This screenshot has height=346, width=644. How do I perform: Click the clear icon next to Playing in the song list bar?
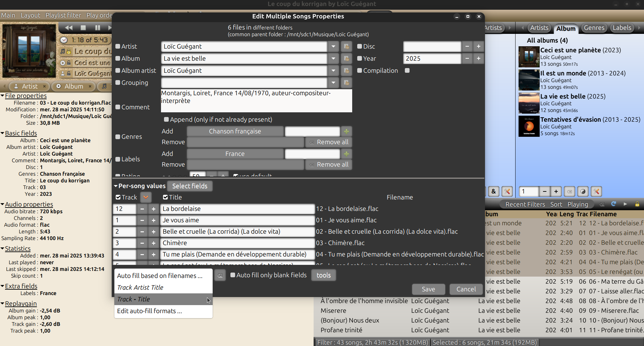pos(602,204)
